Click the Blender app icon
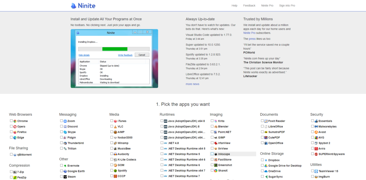 216,126
